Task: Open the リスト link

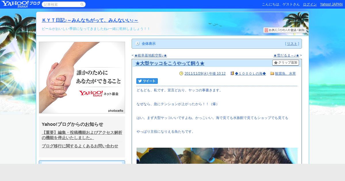Action: (292, 44)
